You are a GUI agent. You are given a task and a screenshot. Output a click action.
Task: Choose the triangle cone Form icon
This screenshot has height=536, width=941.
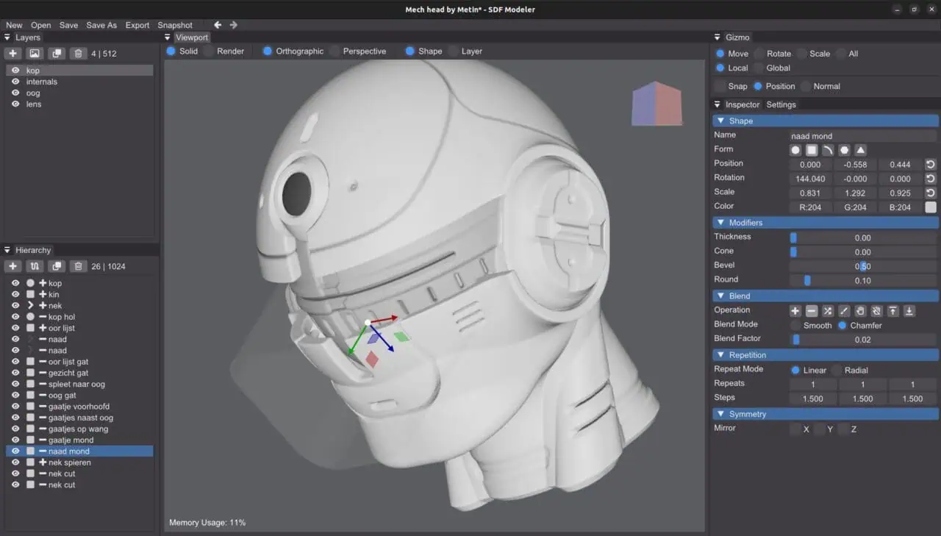click(860, 150)
